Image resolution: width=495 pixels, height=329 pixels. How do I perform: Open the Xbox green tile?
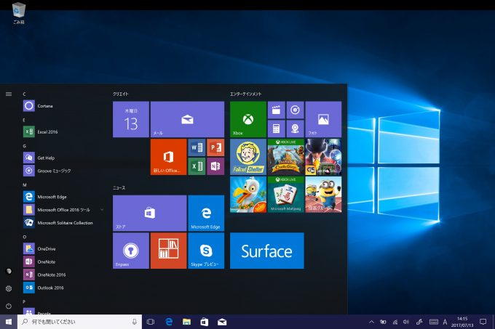click(248, 119)
